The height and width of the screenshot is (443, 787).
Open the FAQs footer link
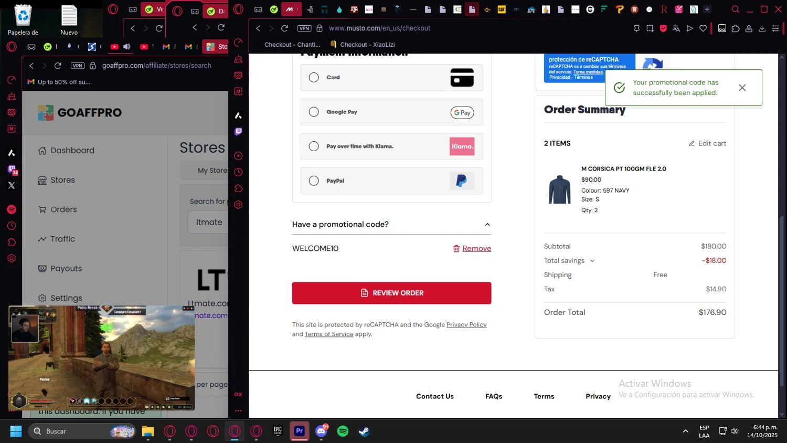(494, 396)
